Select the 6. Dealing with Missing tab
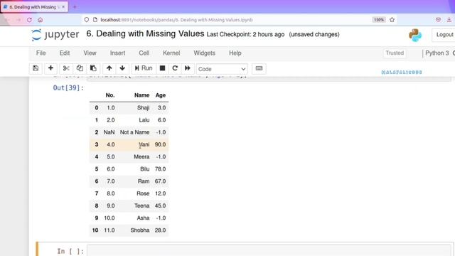Image resolution: width=455 pixels, height=256 pixels. point(34,6)
